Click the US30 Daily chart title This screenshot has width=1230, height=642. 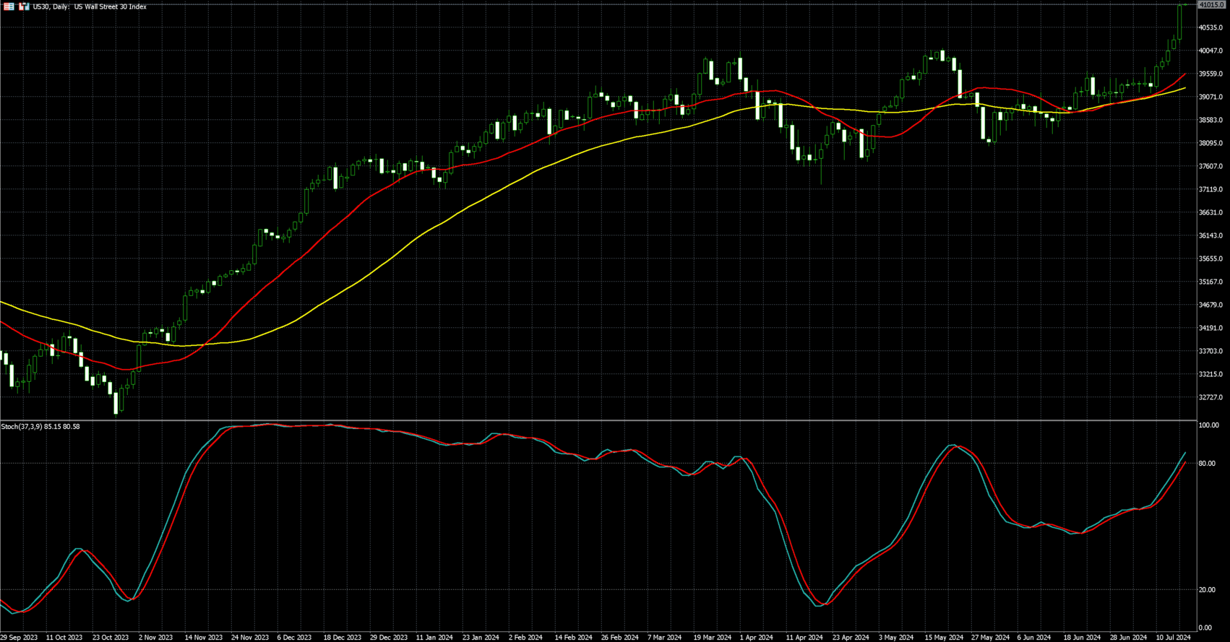click(x=90, y=6)
